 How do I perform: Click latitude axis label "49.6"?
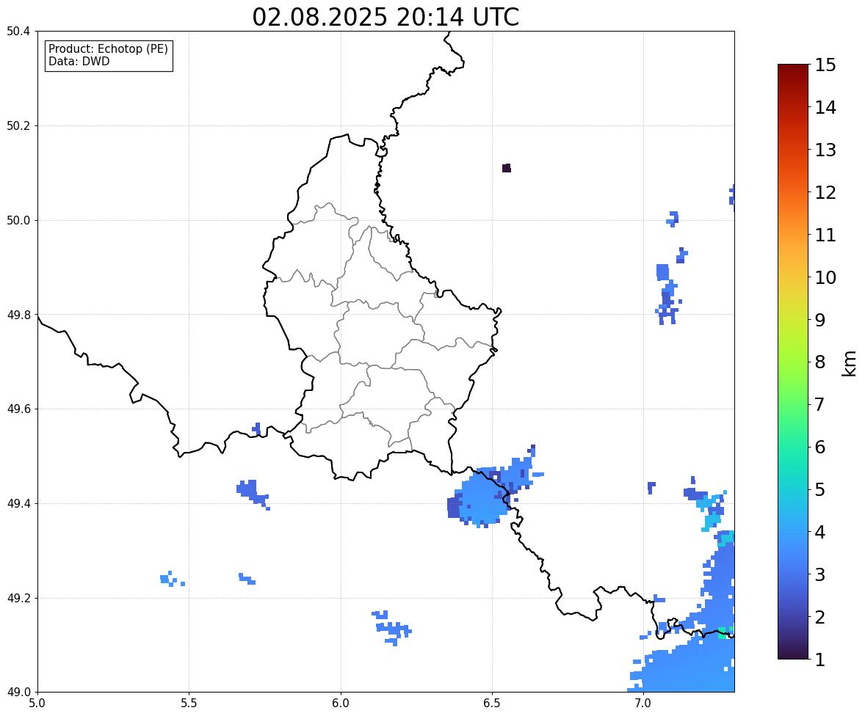pos(19,409)
